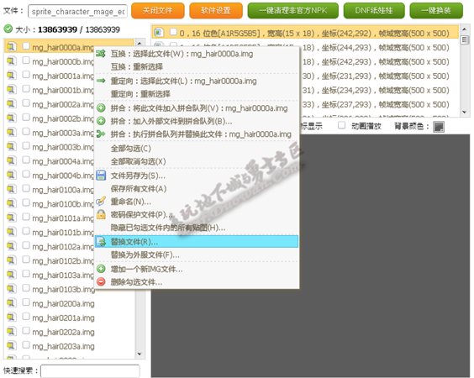Click the floppy disk icon for 文件另存为
474x378 pixels.
point(101,176)
